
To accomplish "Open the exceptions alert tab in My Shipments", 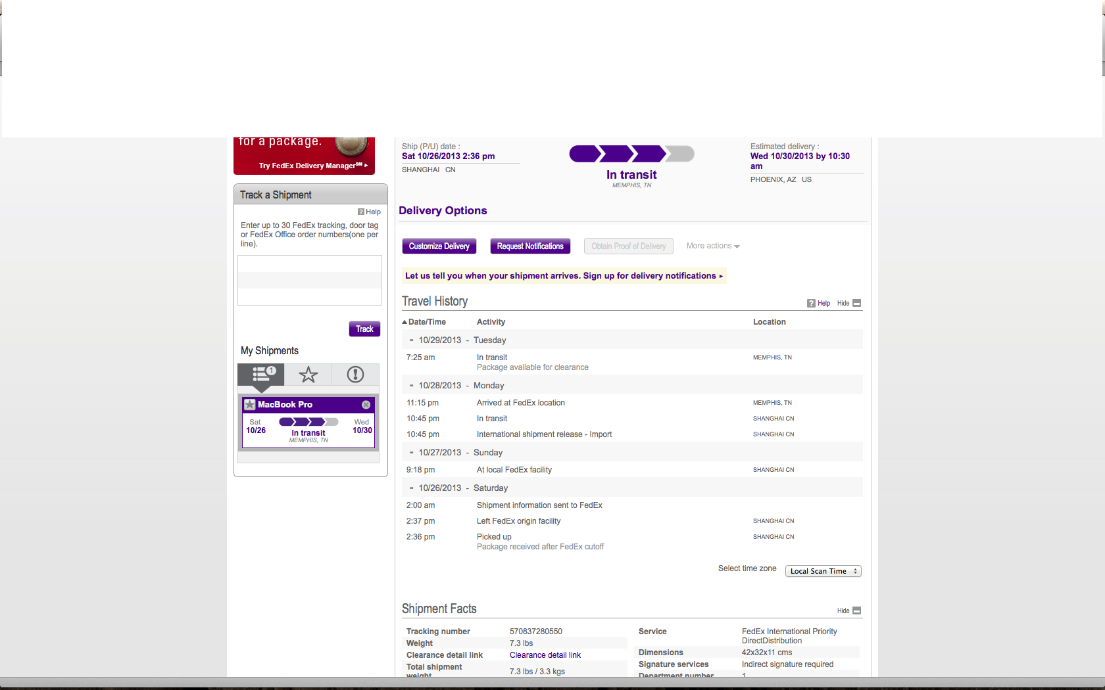I will [x=355, y=375].
